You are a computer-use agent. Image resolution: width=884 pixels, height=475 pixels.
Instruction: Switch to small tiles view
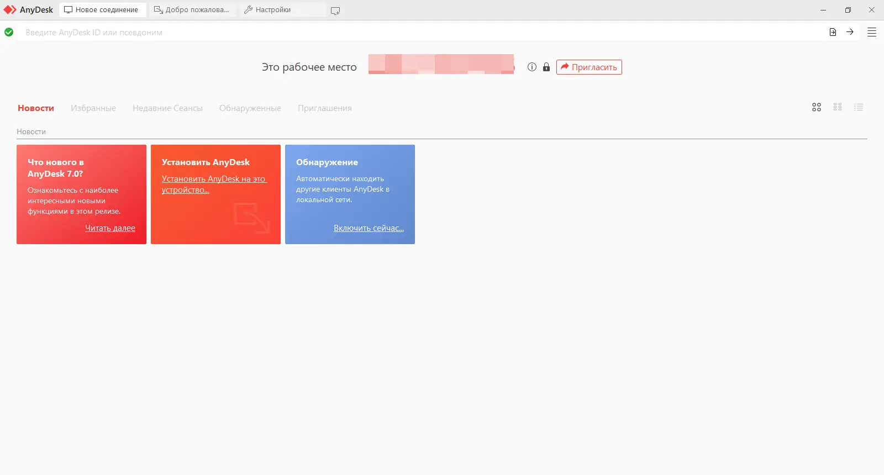coord(838,107)
